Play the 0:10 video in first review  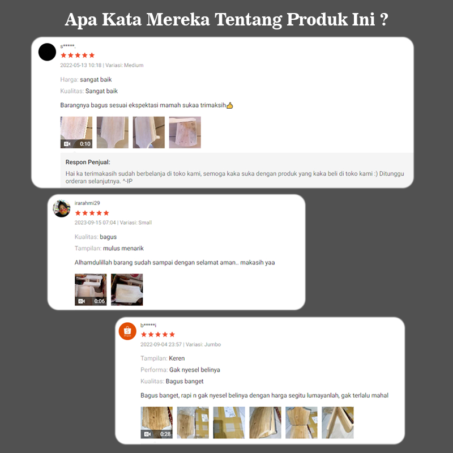tap(76, 133)
